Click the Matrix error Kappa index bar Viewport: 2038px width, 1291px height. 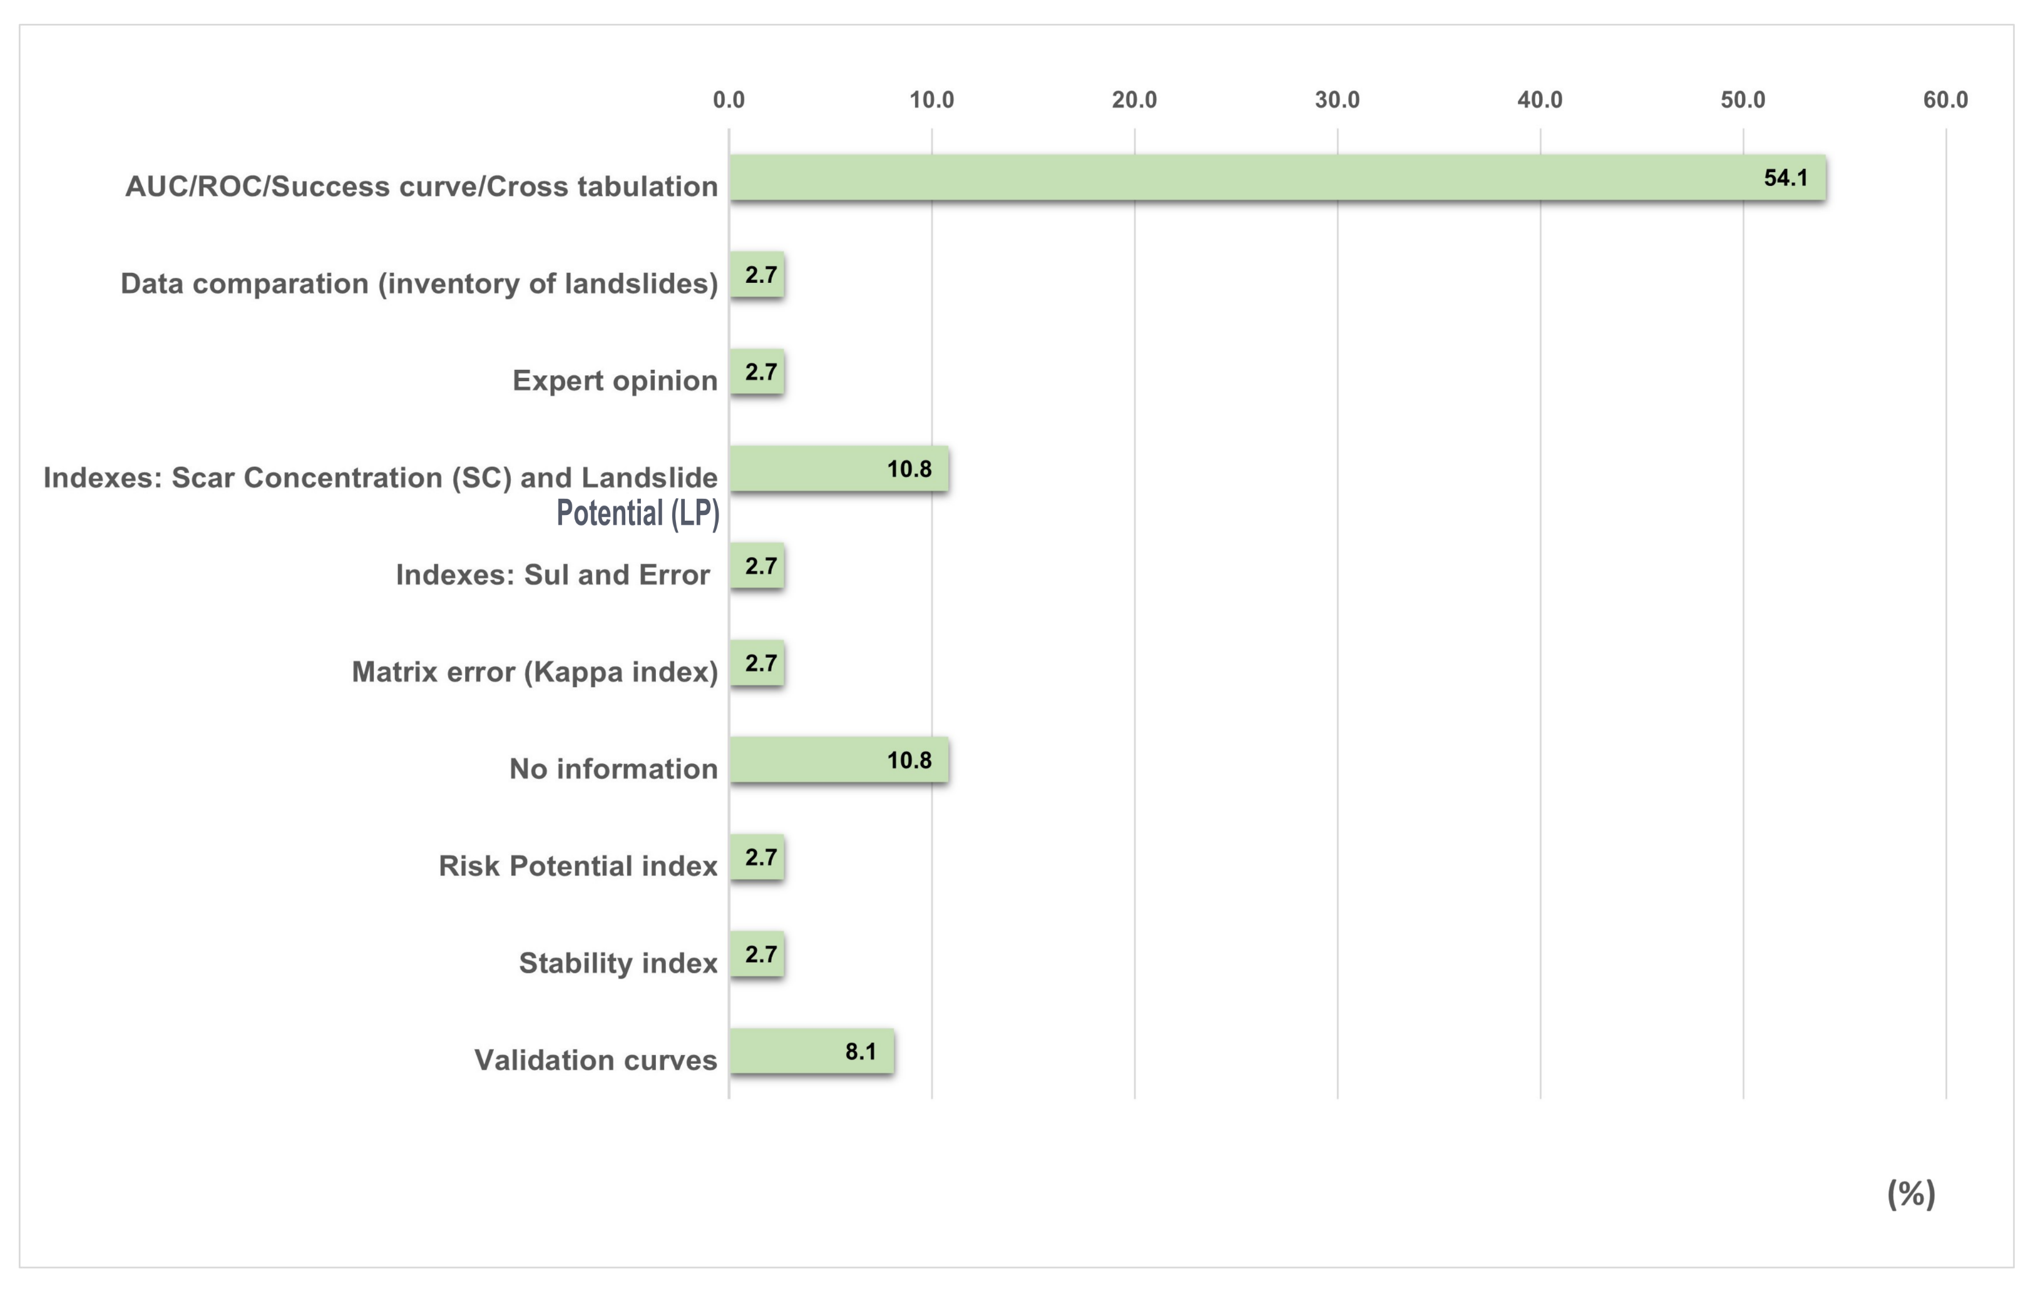point(757,663)
